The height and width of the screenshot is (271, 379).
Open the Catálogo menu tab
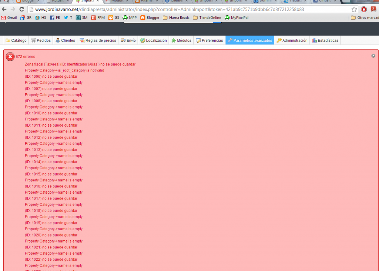(16, 40)
